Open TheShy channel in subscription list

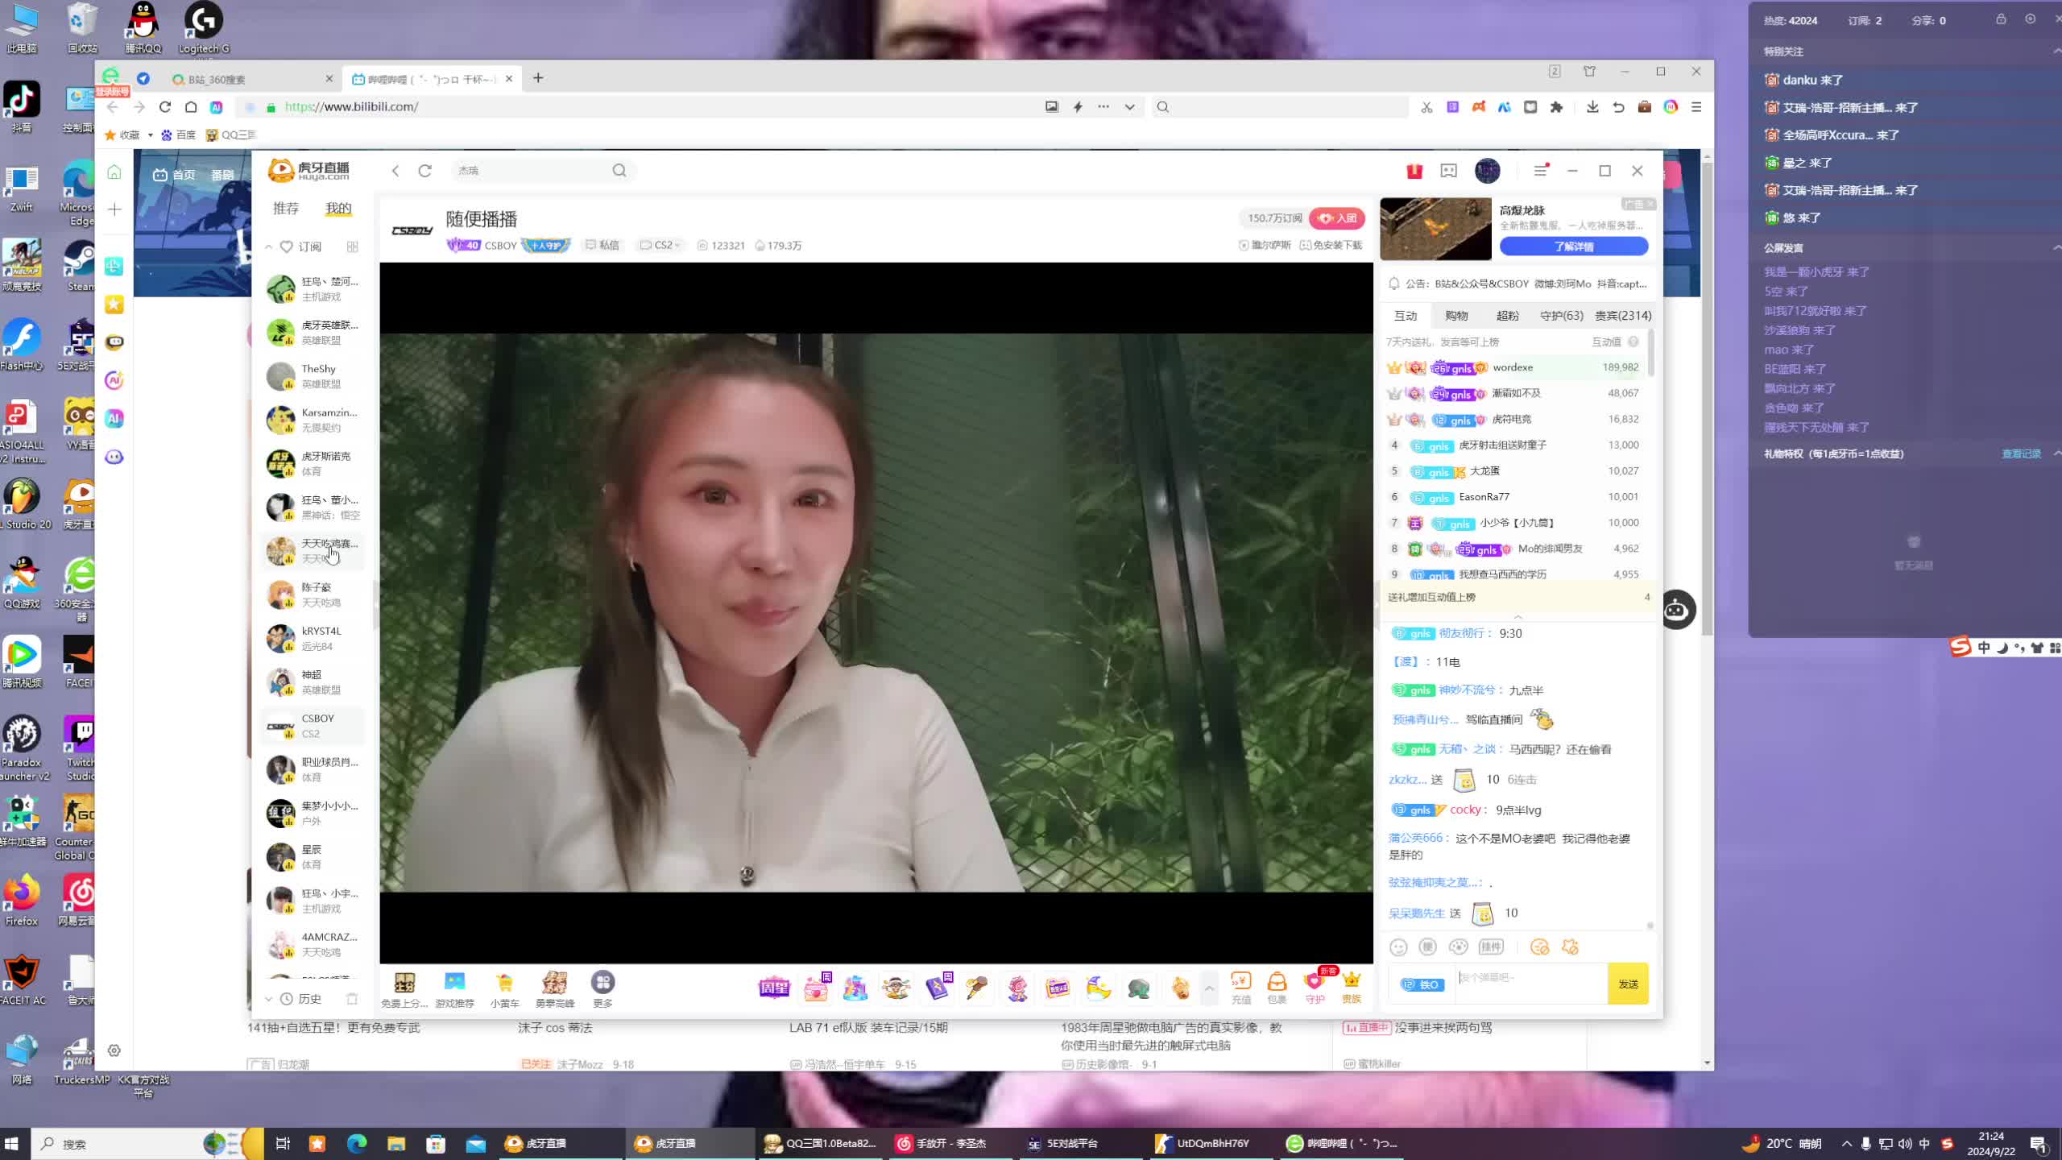point(314,376)
